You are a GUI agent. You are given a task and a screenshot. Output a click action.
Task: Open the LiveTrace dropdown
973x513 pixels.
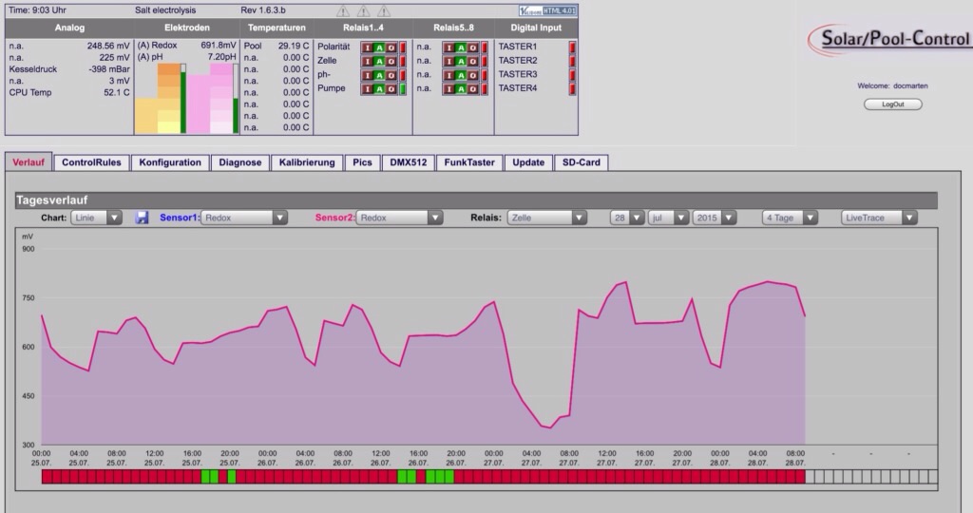click(x=879, y=218)
